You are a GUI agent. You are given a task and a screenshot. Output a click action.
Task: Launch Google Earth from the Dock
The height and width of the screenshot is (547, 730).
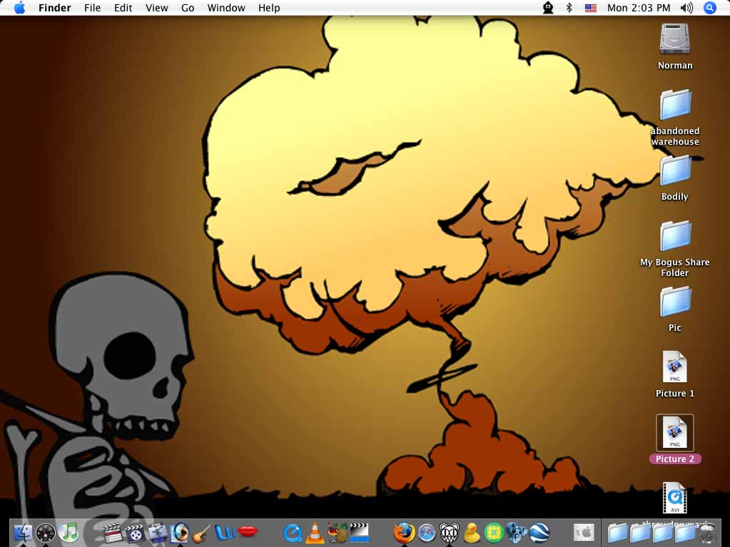(x=539, y=533)
